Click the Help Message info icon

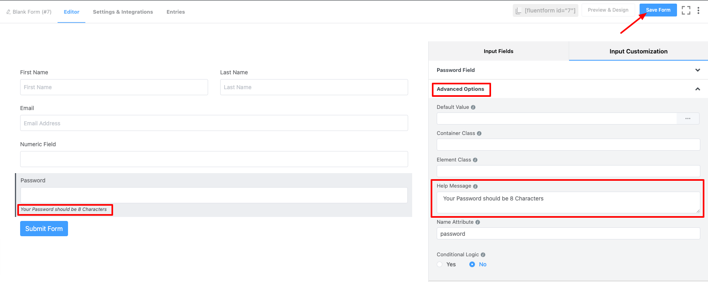pyautogui.click(x=475, y=186)
